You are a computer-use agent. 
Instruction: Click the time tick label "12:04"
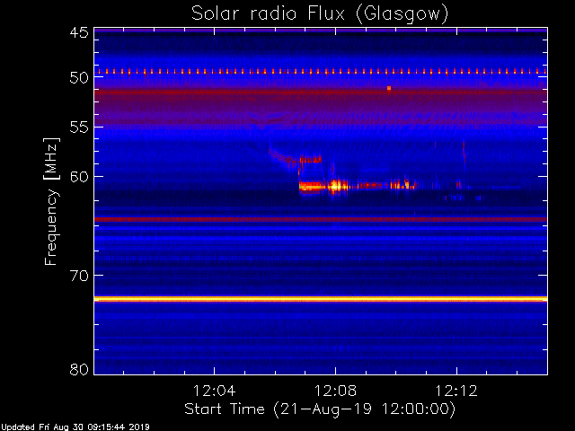click(x=214, y=391)
